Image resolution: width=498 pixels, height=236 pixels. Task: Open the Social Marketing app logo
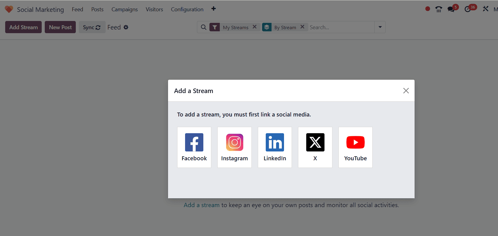(9, 9)
